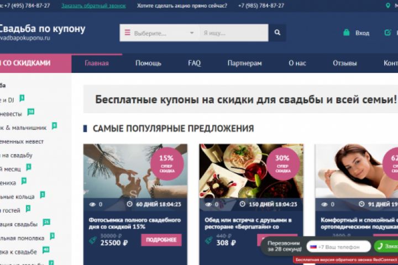The image size is (398, 265).
Task: Click Подробнее on photo shoot offer
Action: [x=161, y=240]
